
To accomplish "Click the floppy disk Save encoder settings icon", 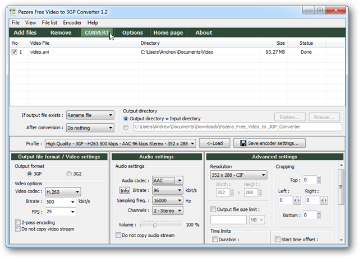I will (242, 143).
